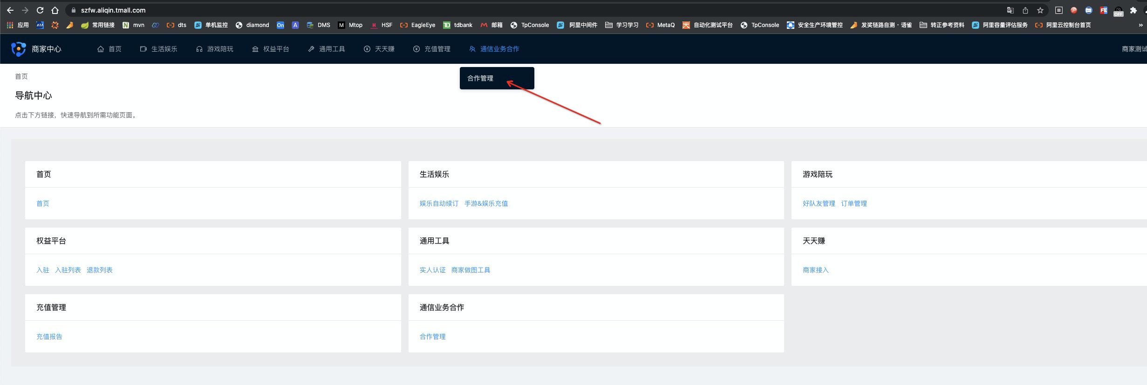Click the blue infinity-loop bookmark icon
1147x385 pixels.
(156, 25)
